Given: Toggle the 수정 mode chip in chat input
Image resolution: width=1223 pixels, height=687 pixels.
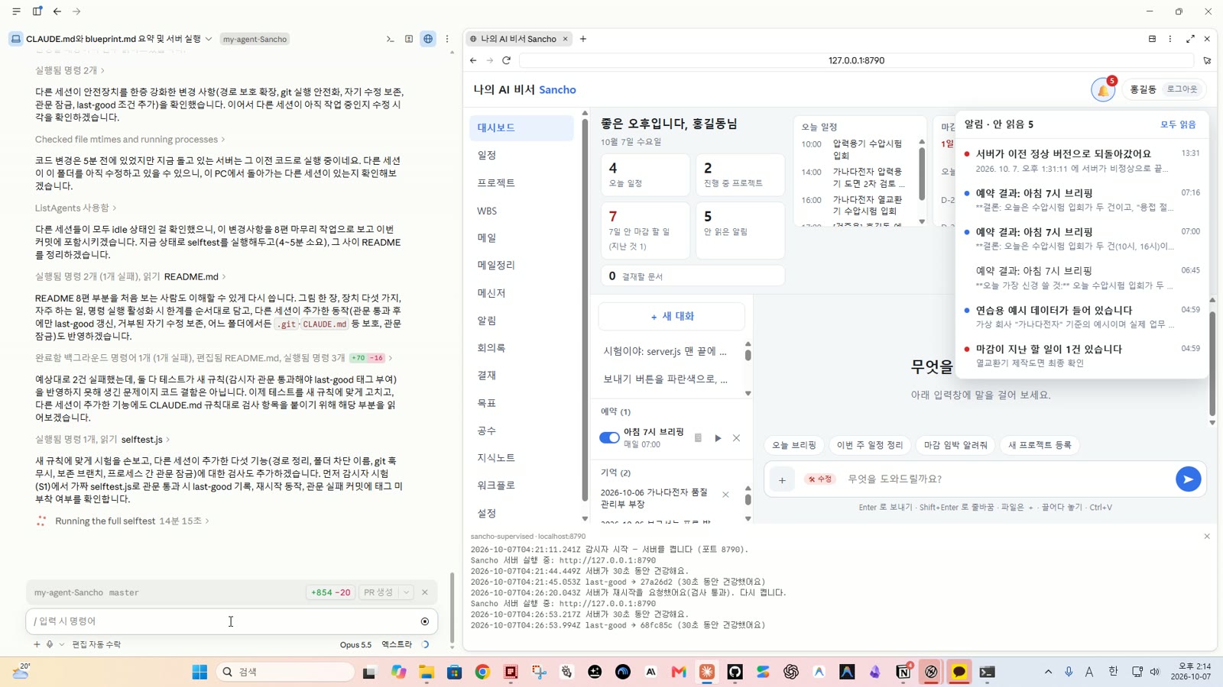Looking at the screenshot, I should [819, 479].
